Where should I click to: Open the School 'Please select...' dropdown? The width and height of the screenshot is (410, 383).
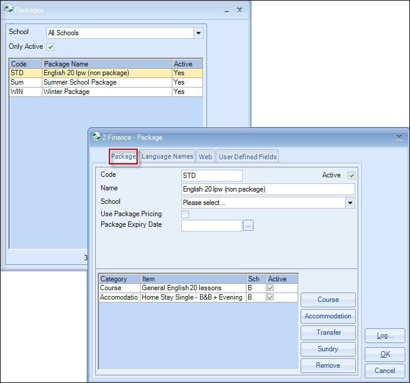coord(350,203)
